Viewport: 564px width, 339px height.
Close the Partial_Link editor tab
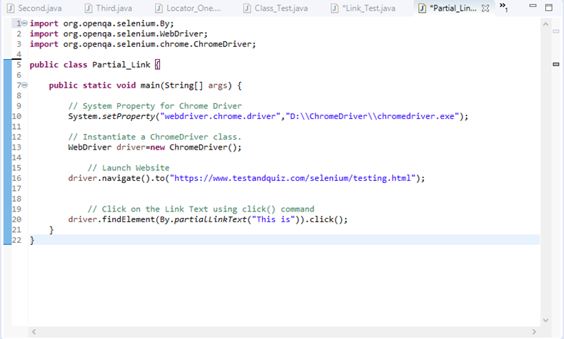point(485,9)
